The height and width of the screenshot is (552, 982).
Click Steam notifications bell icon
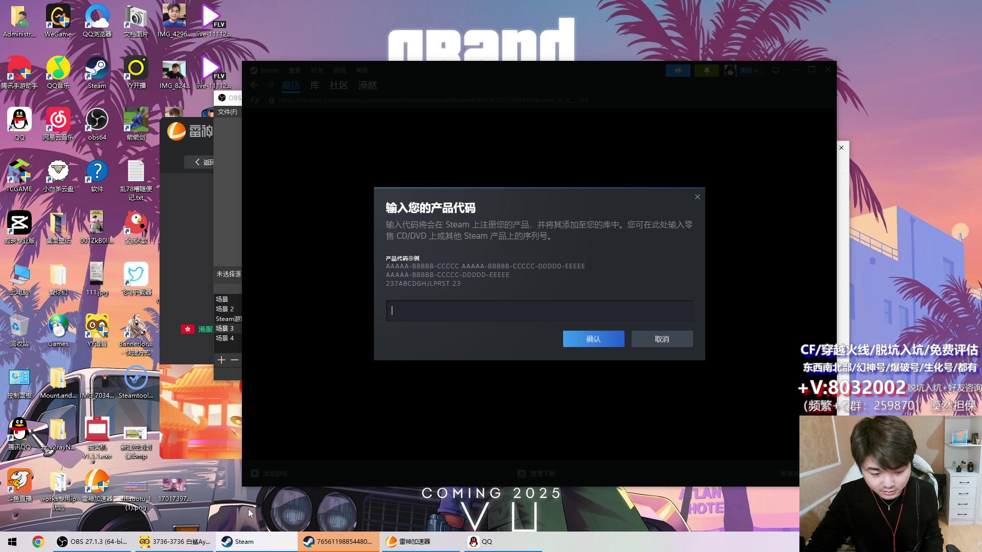(707, 71)
